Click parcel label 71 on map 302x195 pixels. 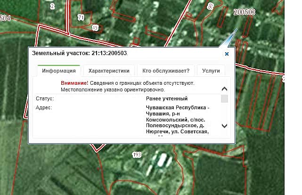[x=81, y=18]
